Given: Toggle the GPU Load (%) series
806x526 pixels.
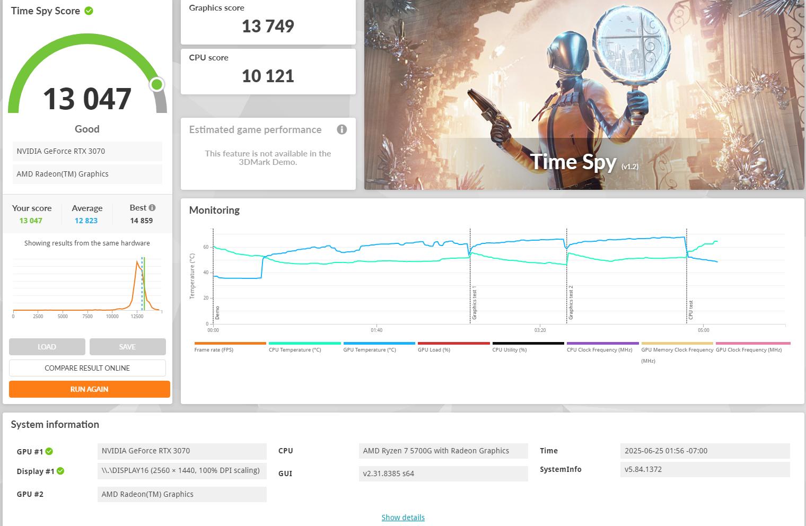Looking at the screenshot, I should pyautogui.click(x=454, y=343).
